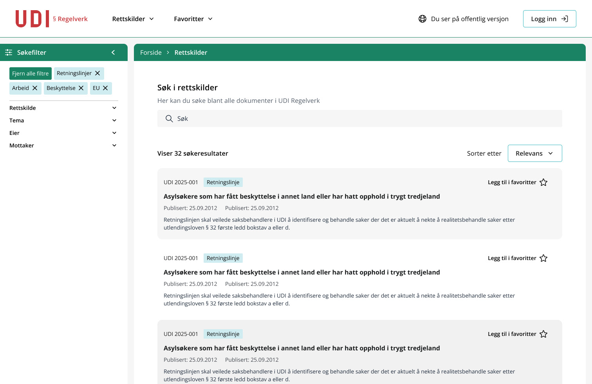This screenshot has height=384, width=592.
Task: Click Fjern alle filtre button
Action: 31,74
